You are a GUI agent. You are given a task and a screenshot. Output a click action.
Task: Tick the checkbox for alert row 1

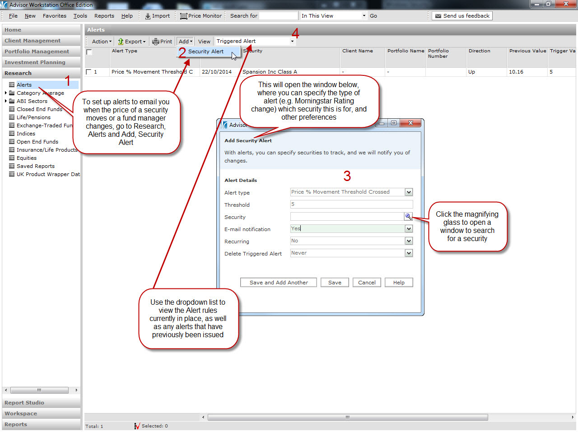(89, 72)
